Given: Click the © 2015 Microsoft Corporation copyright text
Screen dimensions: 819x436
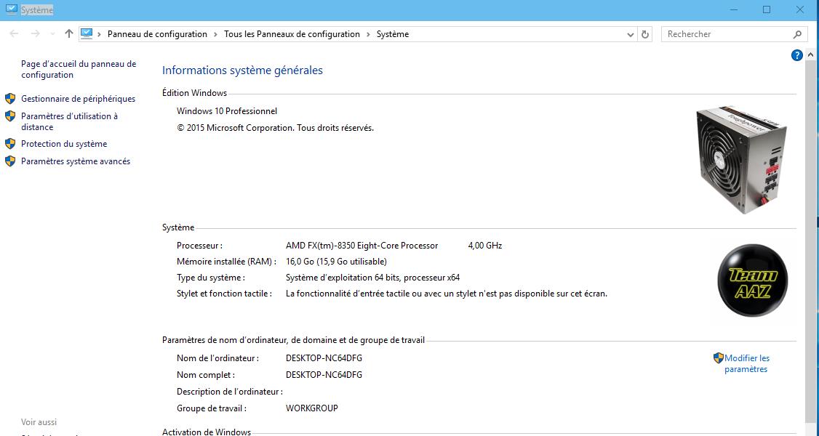Looking at the screenshot, I should coord(275,128).
